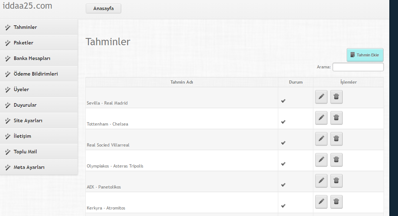Screen dimensions: 398x216
Task: Click the Tahmin Ekle button
Action: [365, 55]
